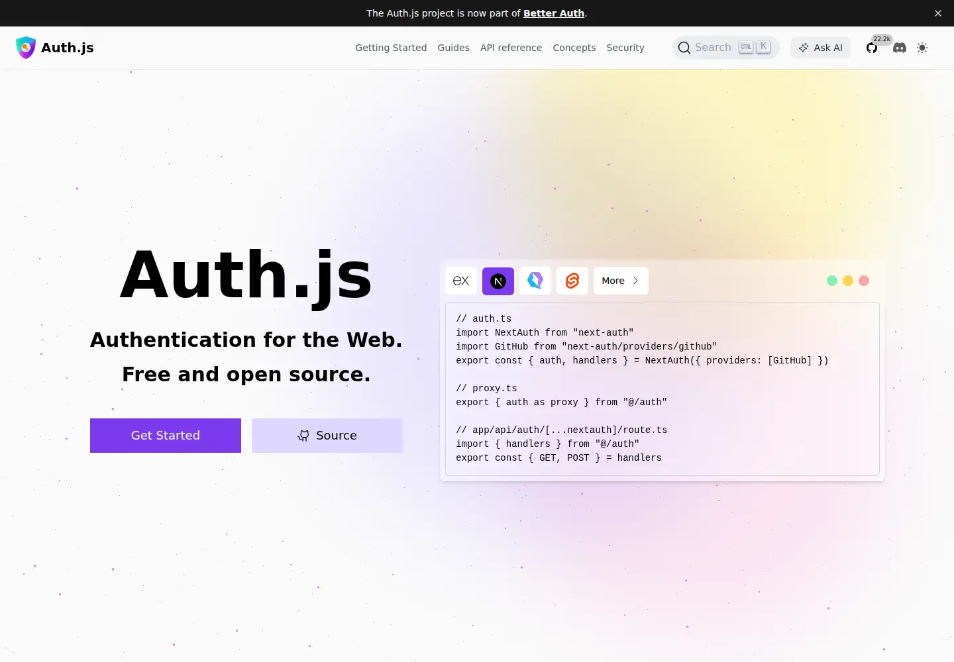Click the '// auth.ts' code comment line
Image resolution: width=954 pixels, height=662 pixels.
[x=484, y=318]
